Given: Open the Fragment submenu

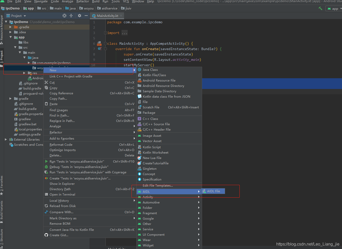Looking at the screenshot, I should (x=169, y=213).
